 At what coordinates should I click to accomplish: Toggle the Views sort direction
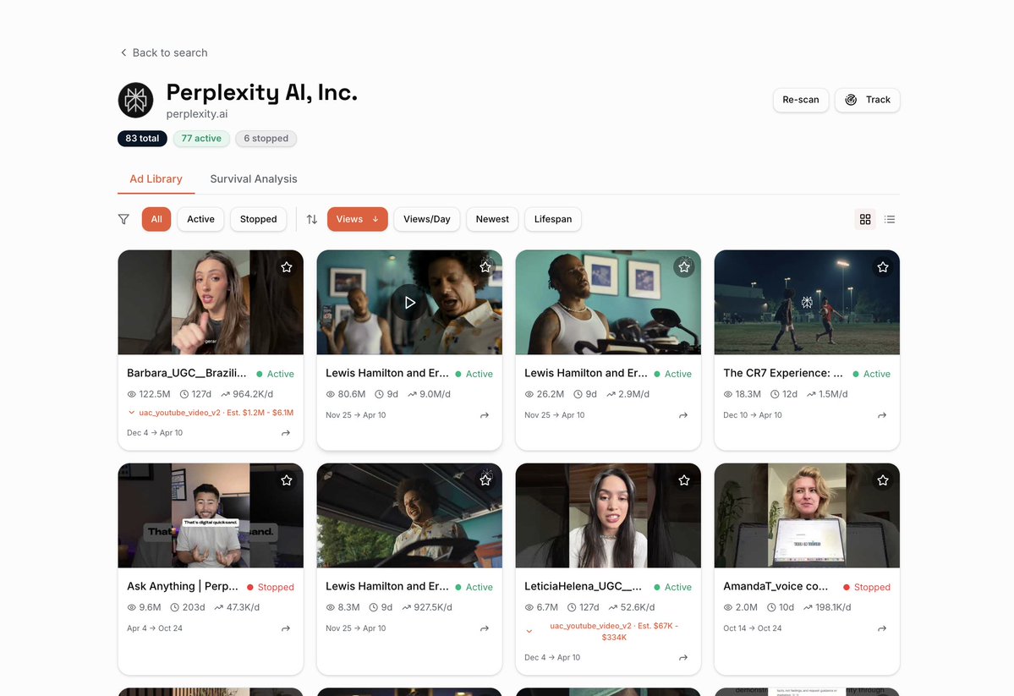358,219
